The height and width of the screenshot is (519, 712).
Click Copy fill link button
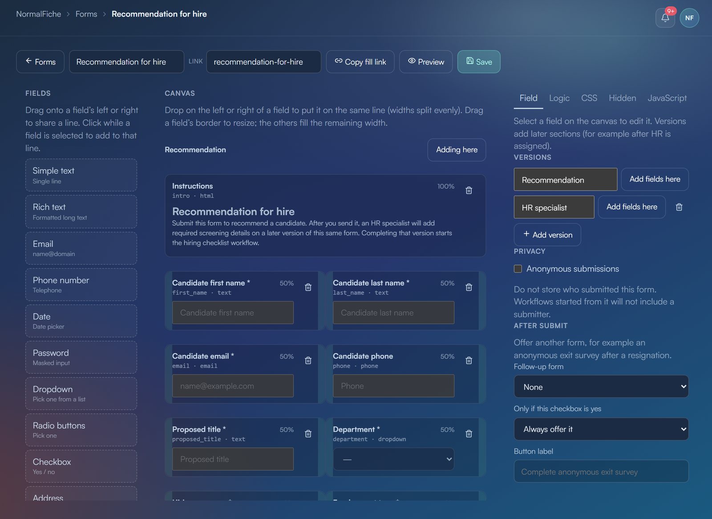360,61
